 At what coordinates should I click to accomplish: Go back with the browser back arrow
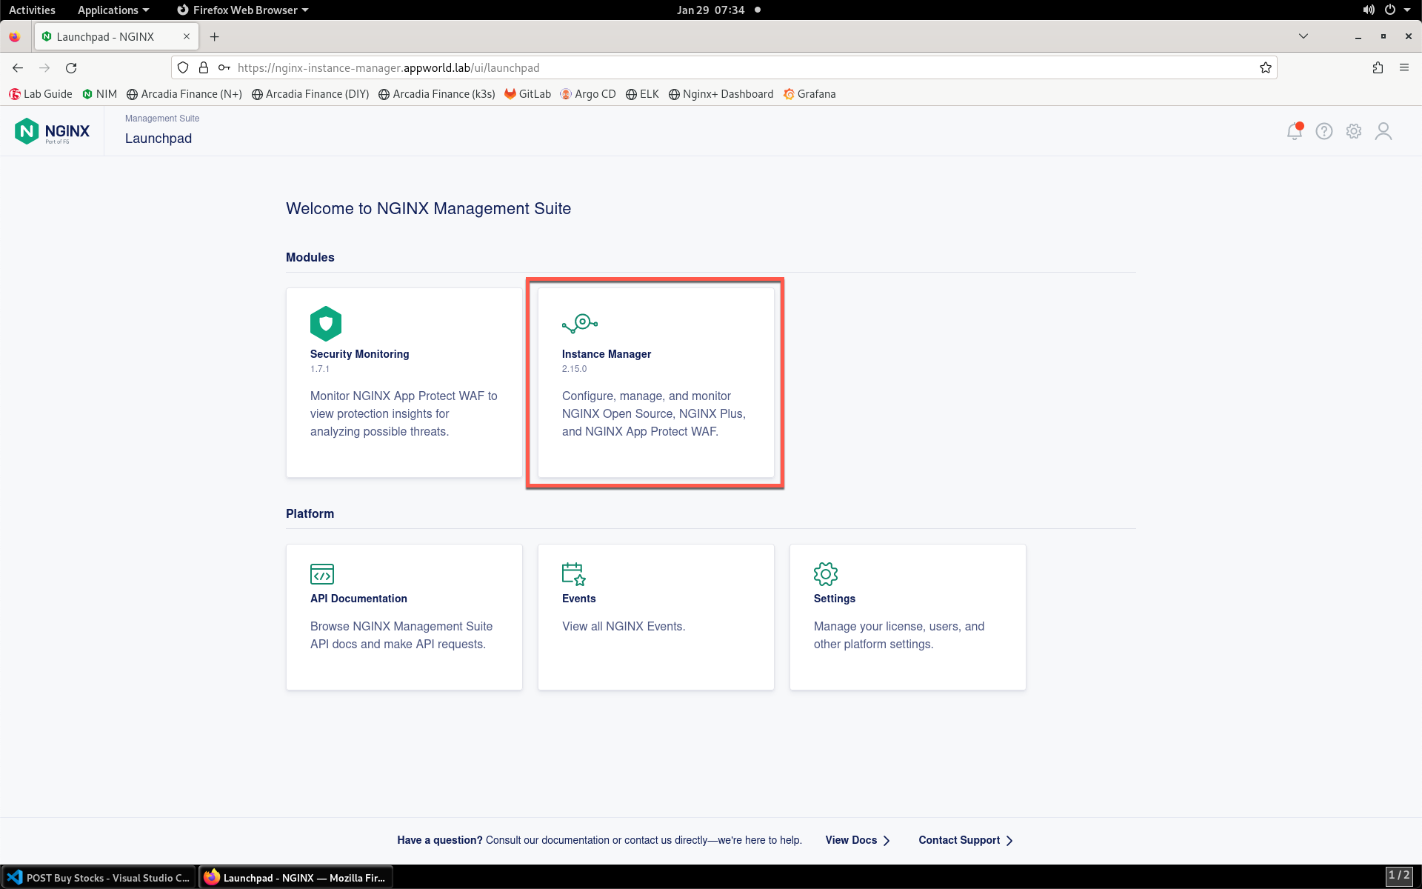[18, 67]
